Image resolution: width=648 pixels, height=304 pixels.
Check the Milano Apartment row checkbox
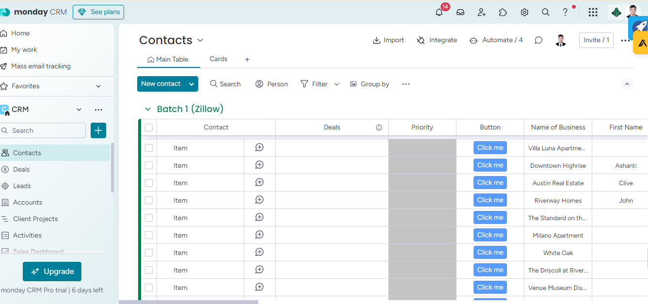[149, 235]
